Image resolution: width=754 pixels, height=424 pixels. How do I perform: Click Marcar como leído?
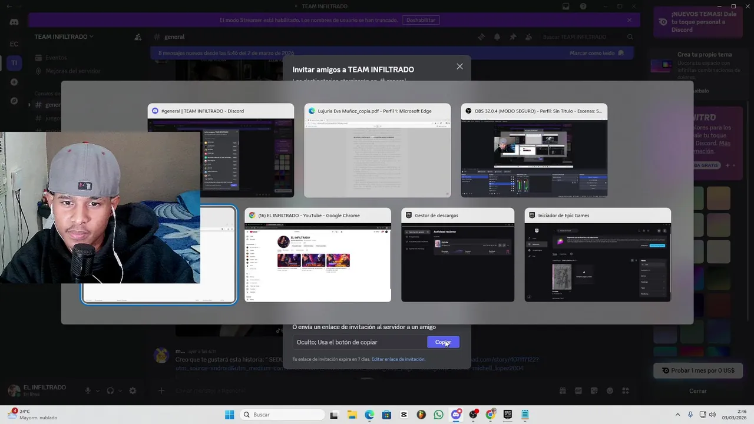point(596,53)
